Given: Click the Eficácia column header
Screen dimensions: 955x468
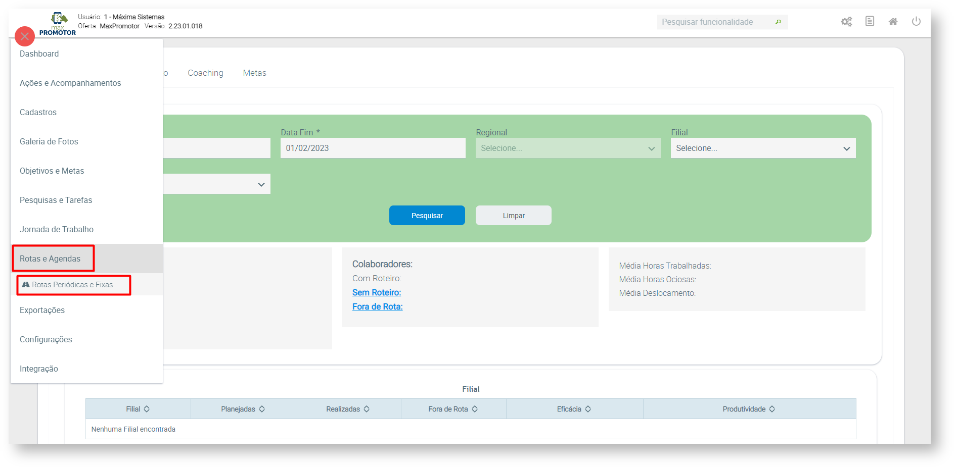Looking at the screenshot, I should (x=574, y=409).
